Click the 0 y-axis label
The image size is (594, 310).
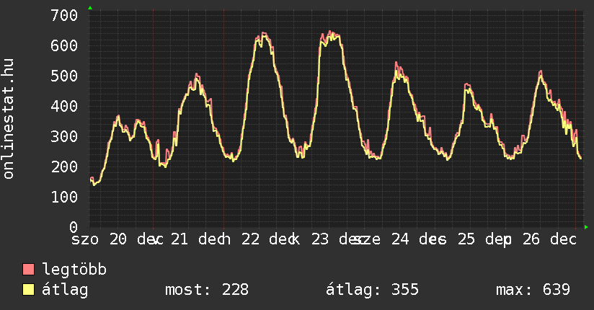click(74, 227)
